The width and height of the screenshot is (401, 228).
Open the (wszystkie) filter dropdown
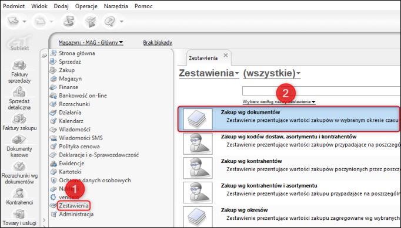pos(272,73)
